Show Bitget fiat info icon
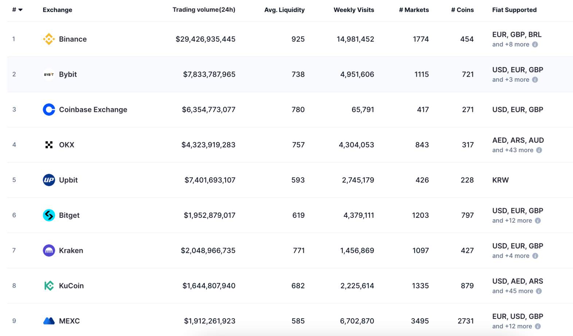The image size is (573, 336). pyautogui.click(x=538, y=221)
